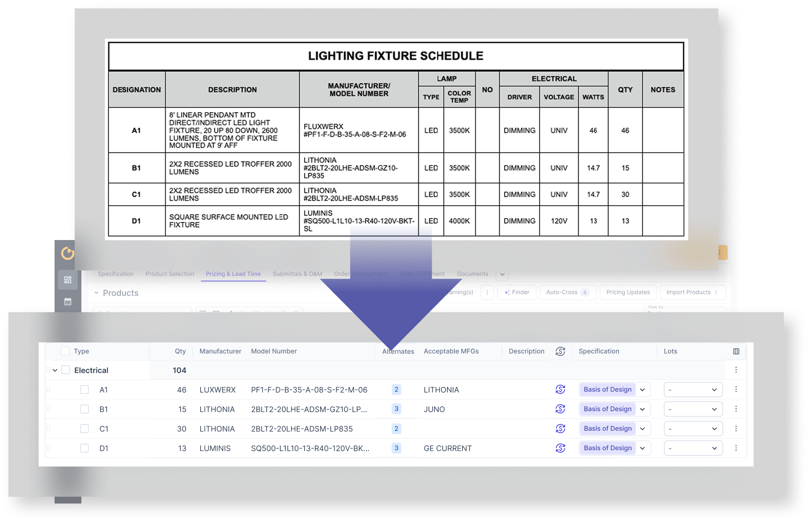
Task: Click the Model Number column header
Action: click(274, 351)
